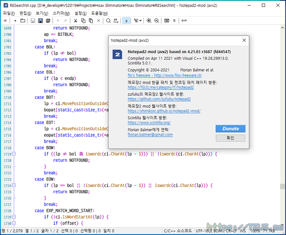Click the redo arrow icon
The image size is (286, 235).
click(x=66, y=20)
